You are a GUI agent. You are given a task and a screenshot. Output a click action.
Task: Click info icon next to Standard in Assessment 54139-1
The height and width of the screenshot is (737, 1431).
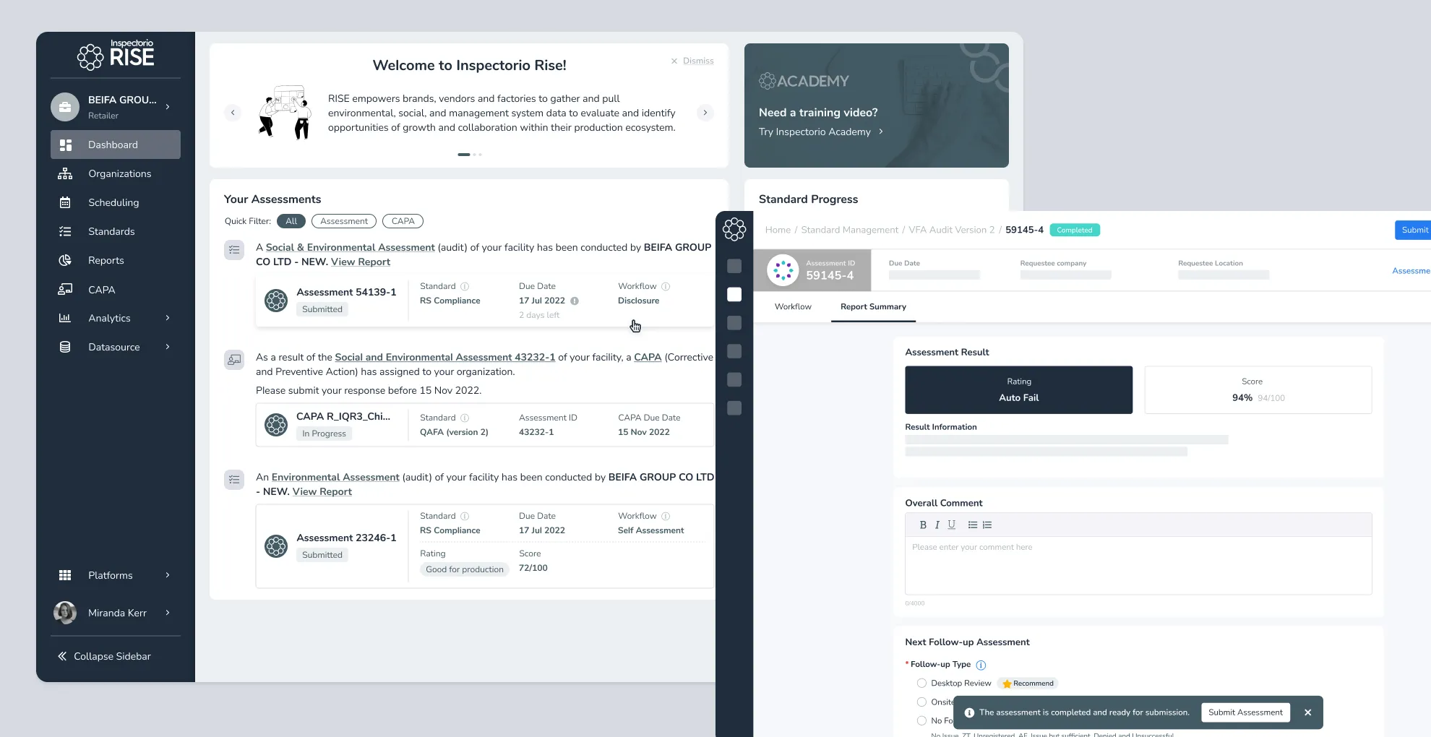(465, 286)
